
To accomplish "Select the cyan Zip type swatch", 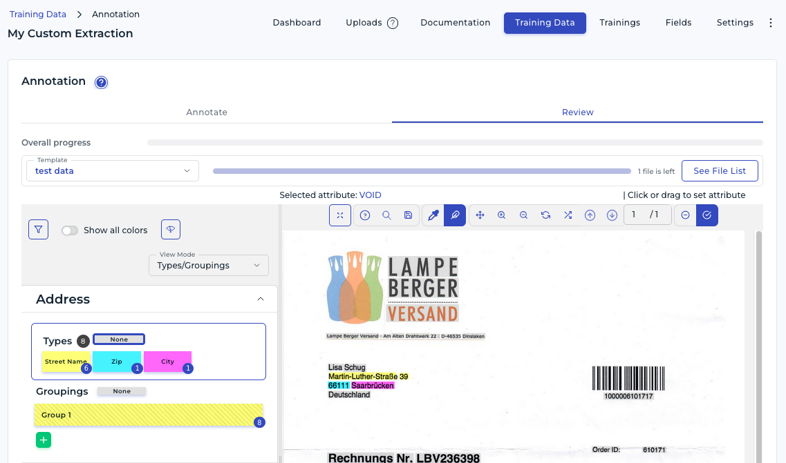I will 116,362.
